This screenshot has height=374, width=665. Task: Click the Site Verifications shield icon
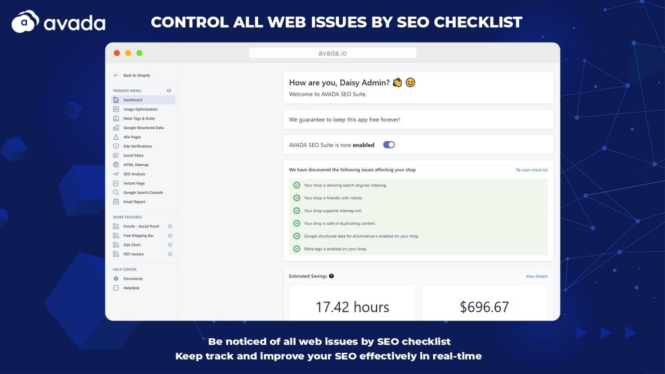coord(116,146)
